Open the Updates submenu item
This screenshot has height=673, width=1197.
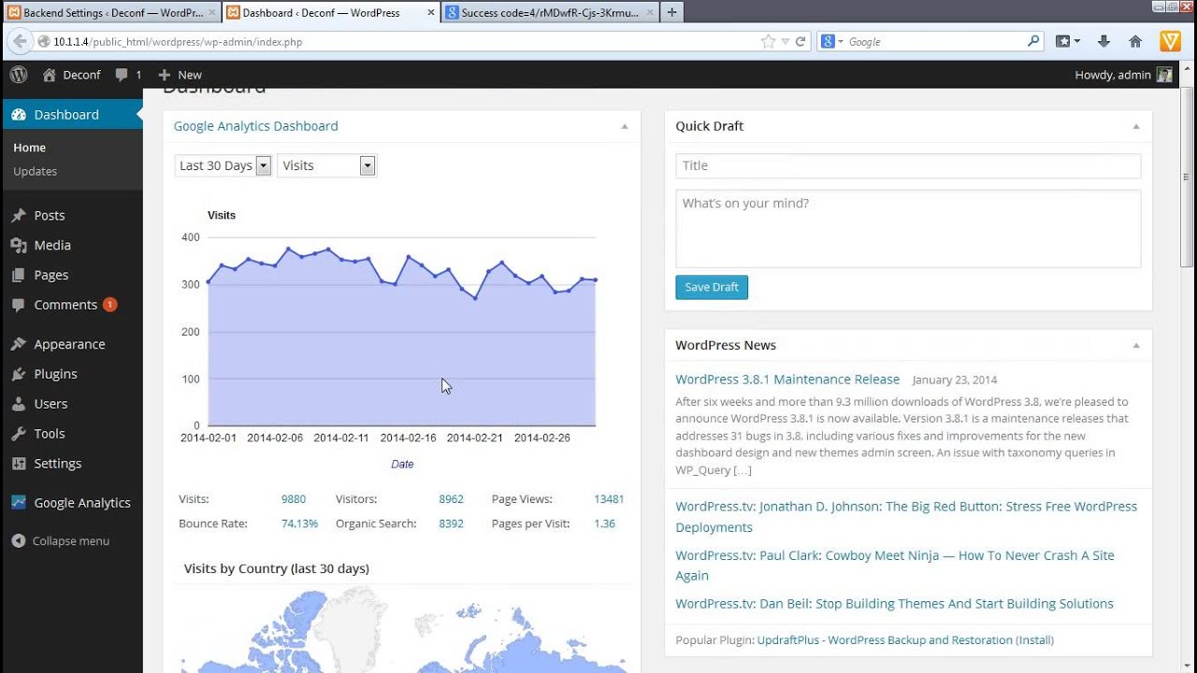coord(35,171)
